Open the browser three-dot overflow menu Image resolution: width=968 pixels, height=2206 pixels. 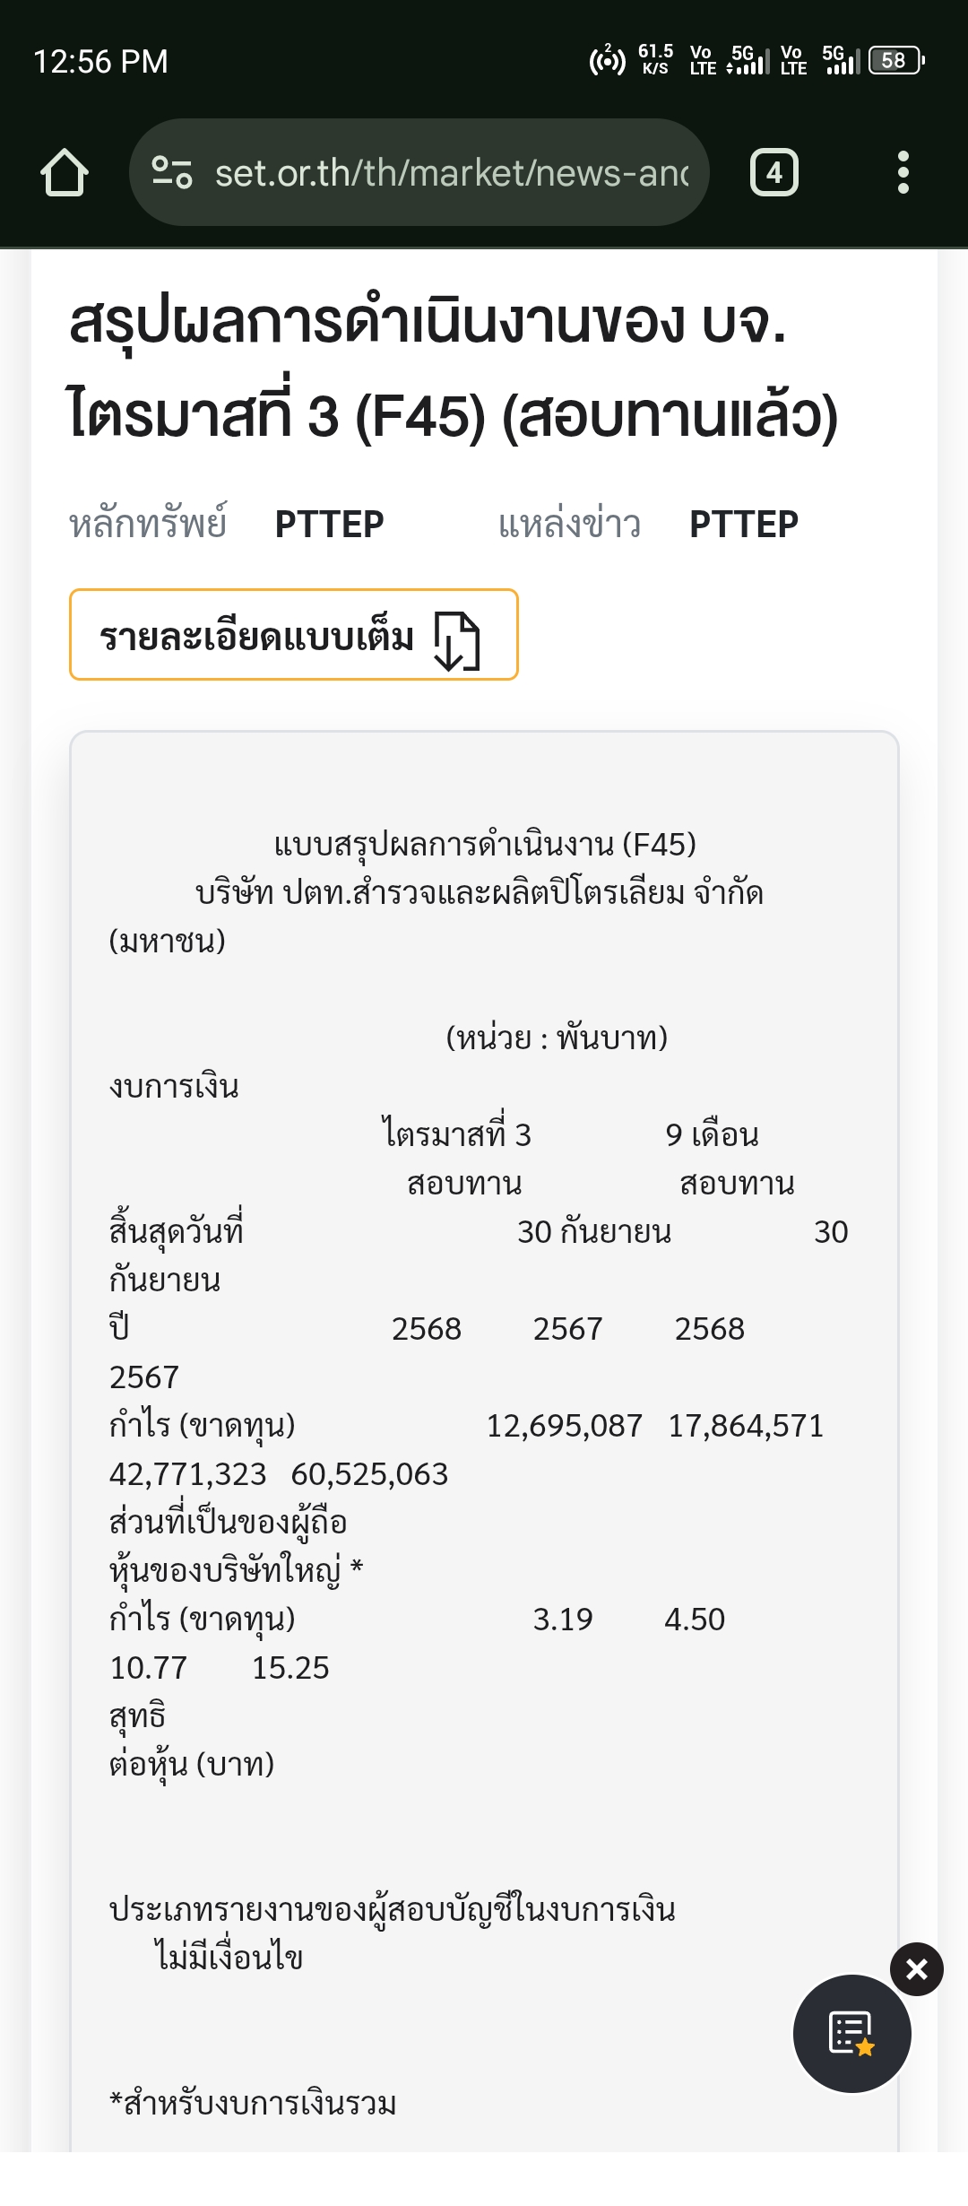click(903, 172)
